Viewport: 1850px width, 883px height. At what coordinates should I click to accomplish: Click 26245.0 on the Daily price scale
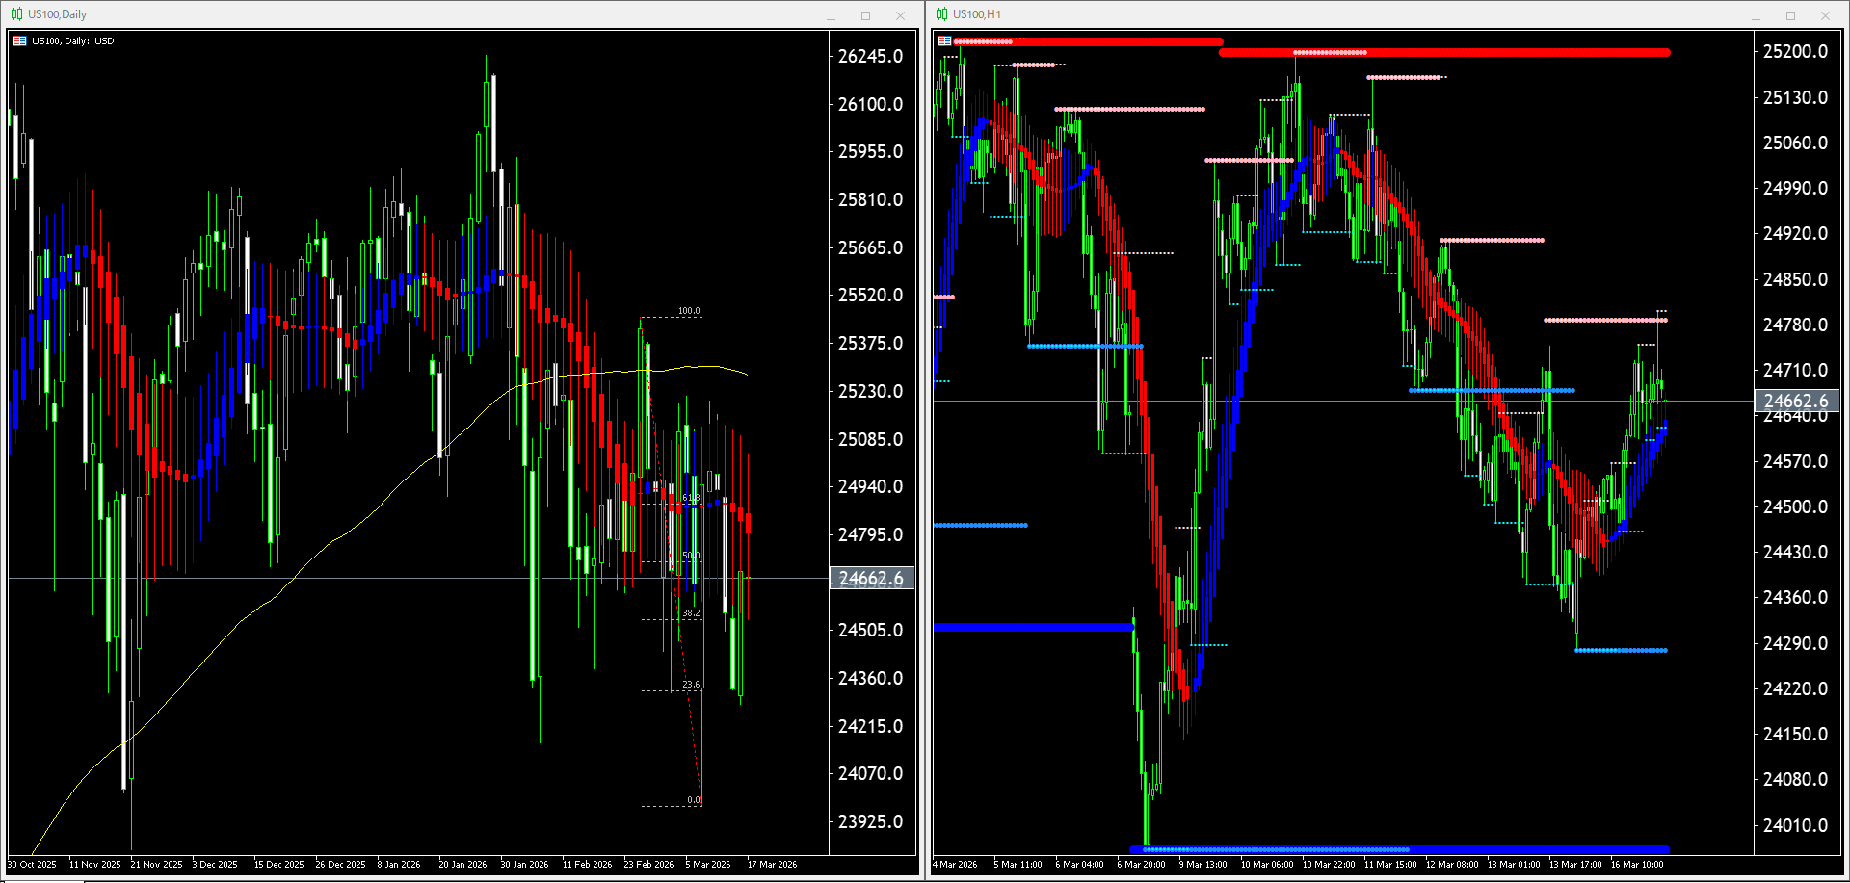click(870, 56)
